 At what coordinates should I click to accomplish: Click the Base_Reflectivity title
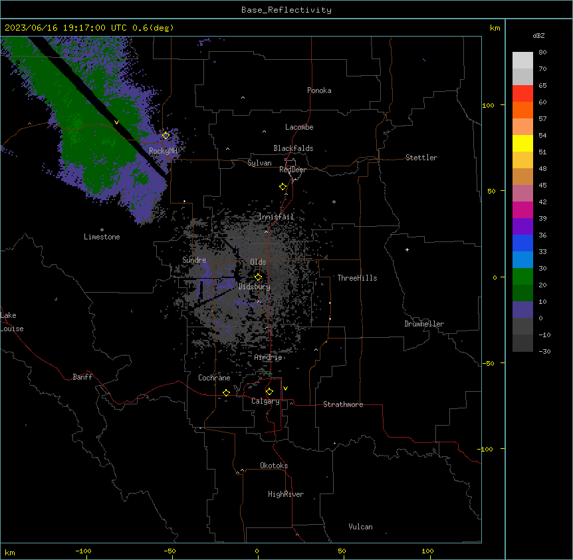286,10
